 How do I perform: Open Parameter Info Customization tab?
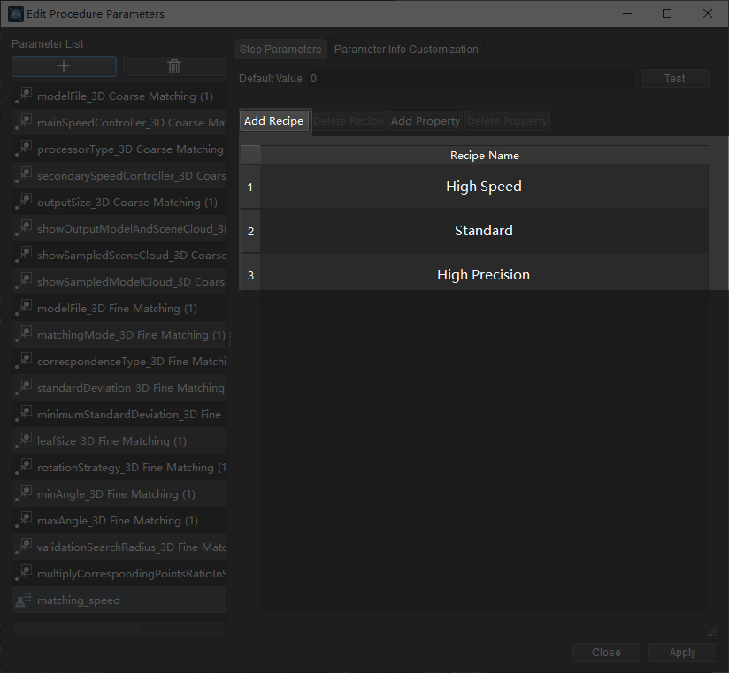(x=406, y=50)
